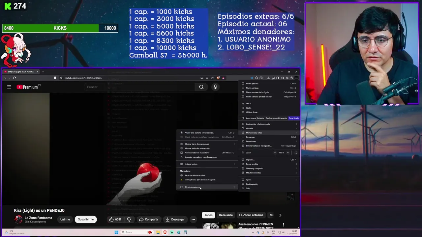Image resolution: width=422 pixels, height=237 pixels.
Task: Open the Otros marcadores folder
Action: point(208,187)
